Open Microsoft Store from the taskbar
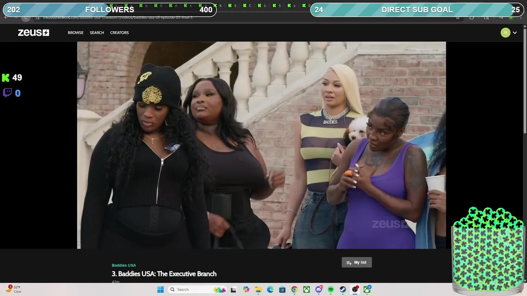The height and width of the screenshot is (296, 527). [x=282, y=289]
